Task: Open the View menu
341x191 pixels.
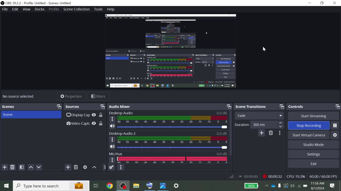Action: pyautogui.click(x=26, y=9)
